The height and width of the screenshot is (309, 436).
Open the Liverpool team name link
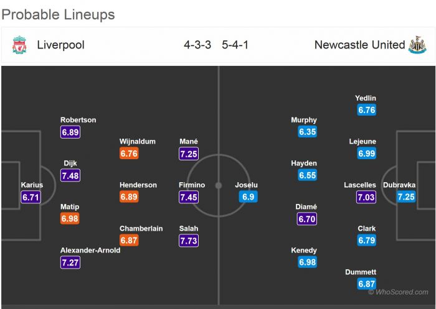coord(60,45)
